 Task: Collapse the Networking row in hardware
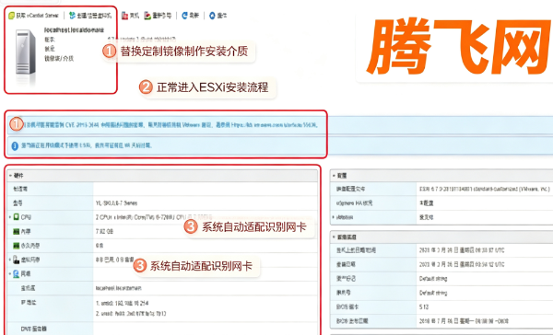click(10, 273)
